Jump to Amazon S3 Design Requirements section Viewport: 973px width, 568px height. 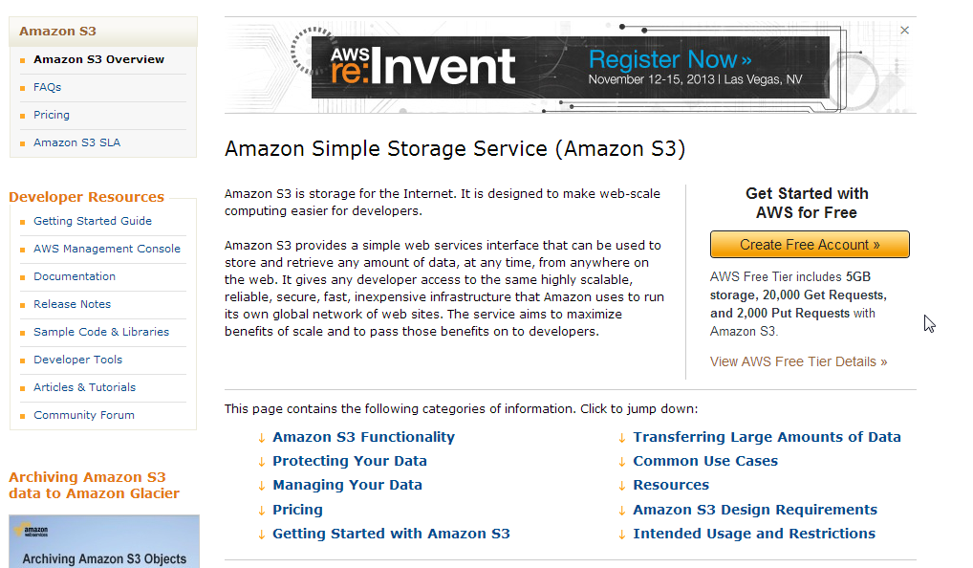pyautogui.click(x=754, y=510)
